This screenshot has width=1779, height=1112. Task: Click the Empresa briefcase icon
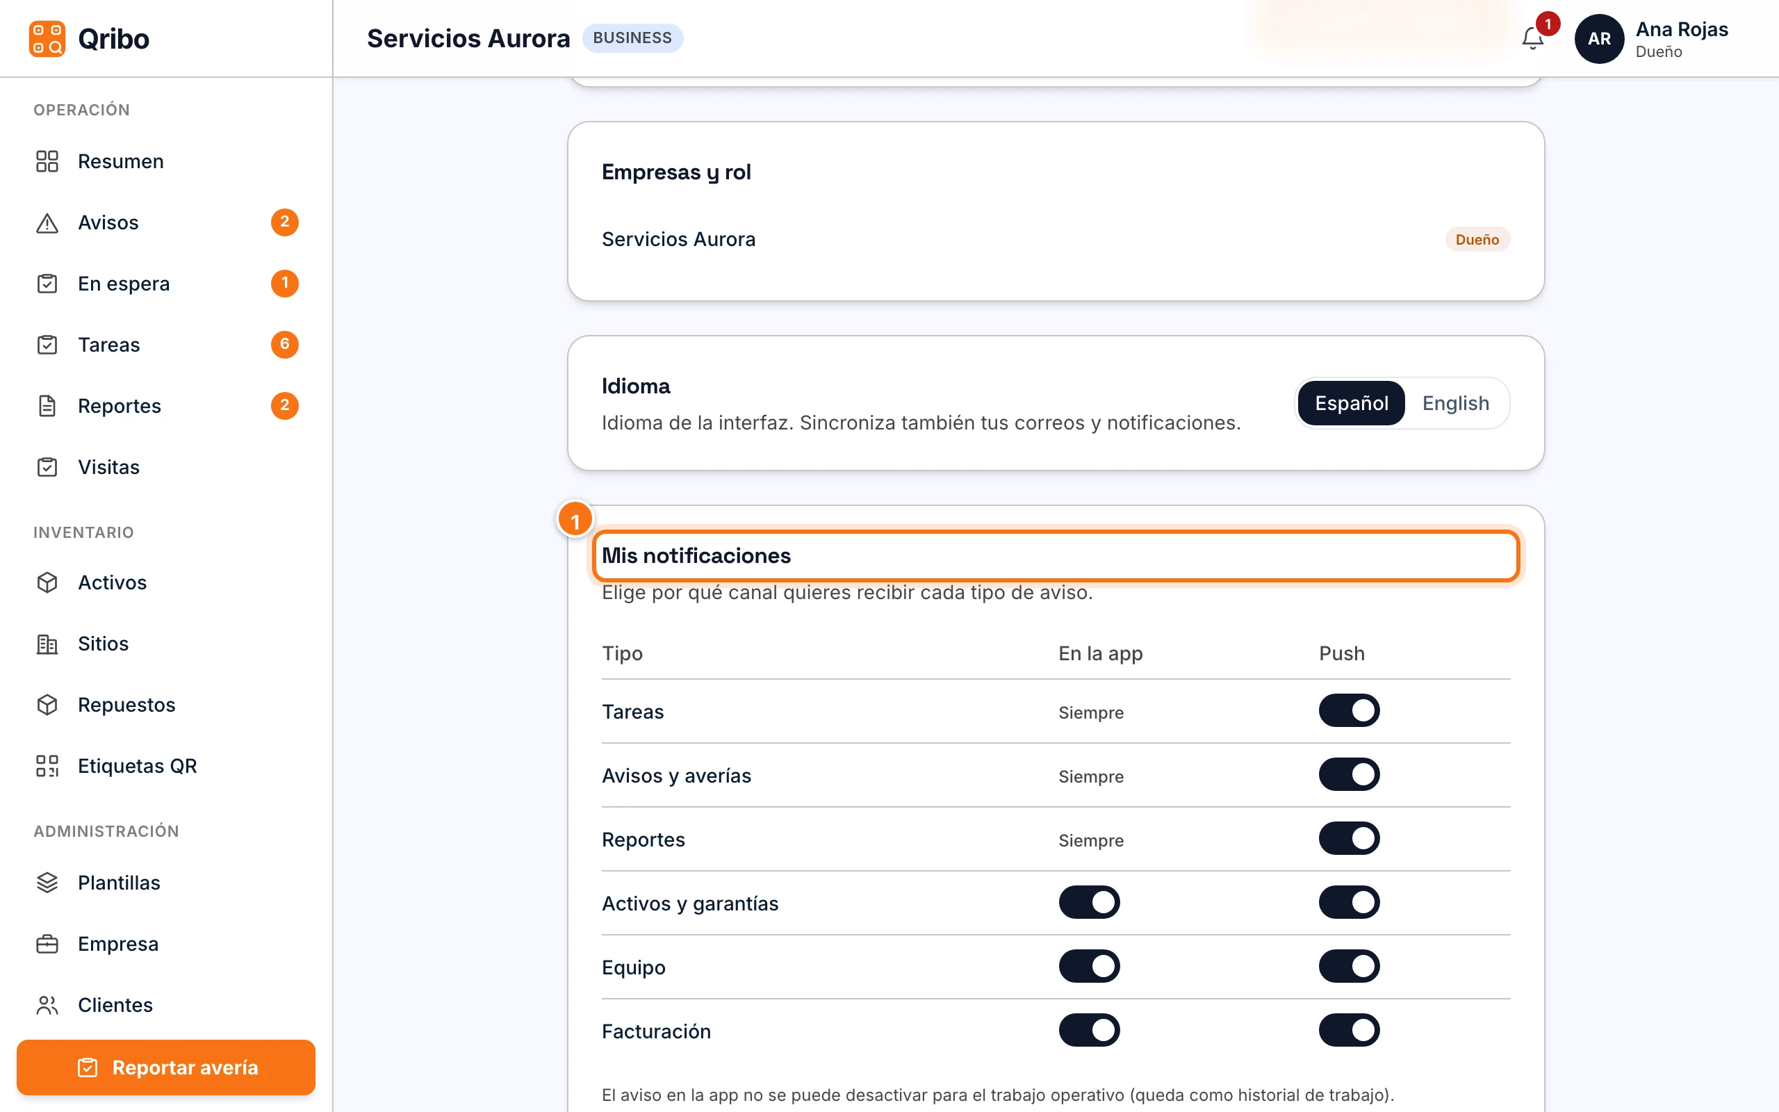pos(47,944)
